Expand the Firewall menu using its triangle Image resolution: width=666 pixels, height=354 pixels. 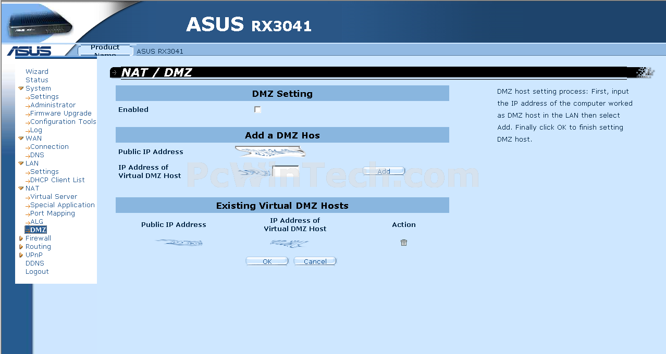(21, 238)
